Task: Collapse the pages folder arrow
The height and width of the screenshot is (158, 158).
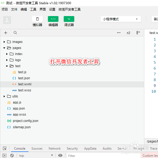Action: [4, 48]
